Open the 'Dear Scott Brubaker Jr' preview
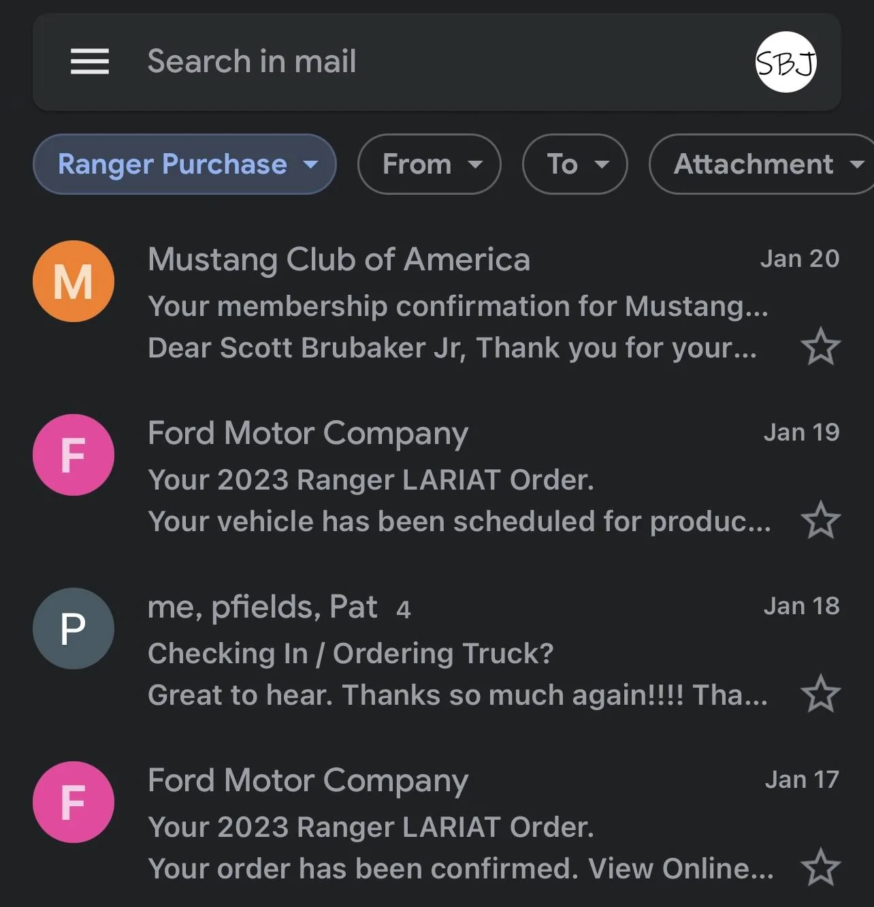This screenshot has width=874, height=907. [453, 348]
